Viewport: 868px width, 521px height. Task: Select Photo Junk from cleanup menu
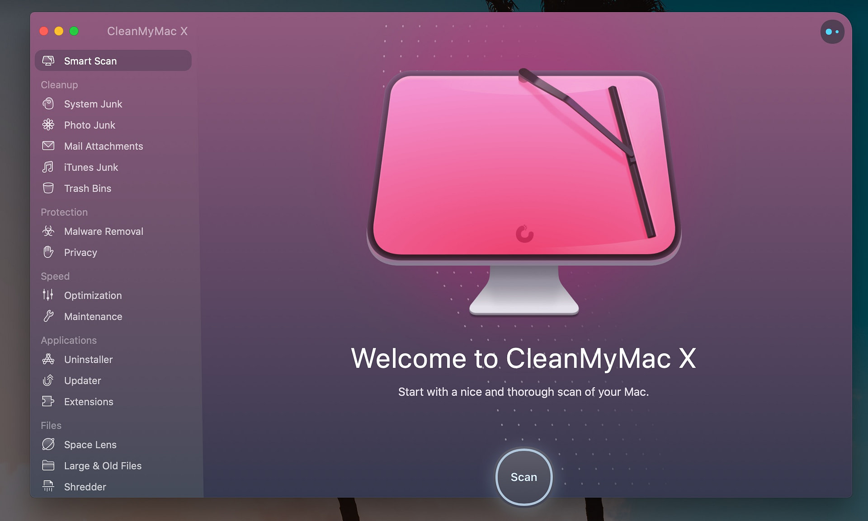89,125
